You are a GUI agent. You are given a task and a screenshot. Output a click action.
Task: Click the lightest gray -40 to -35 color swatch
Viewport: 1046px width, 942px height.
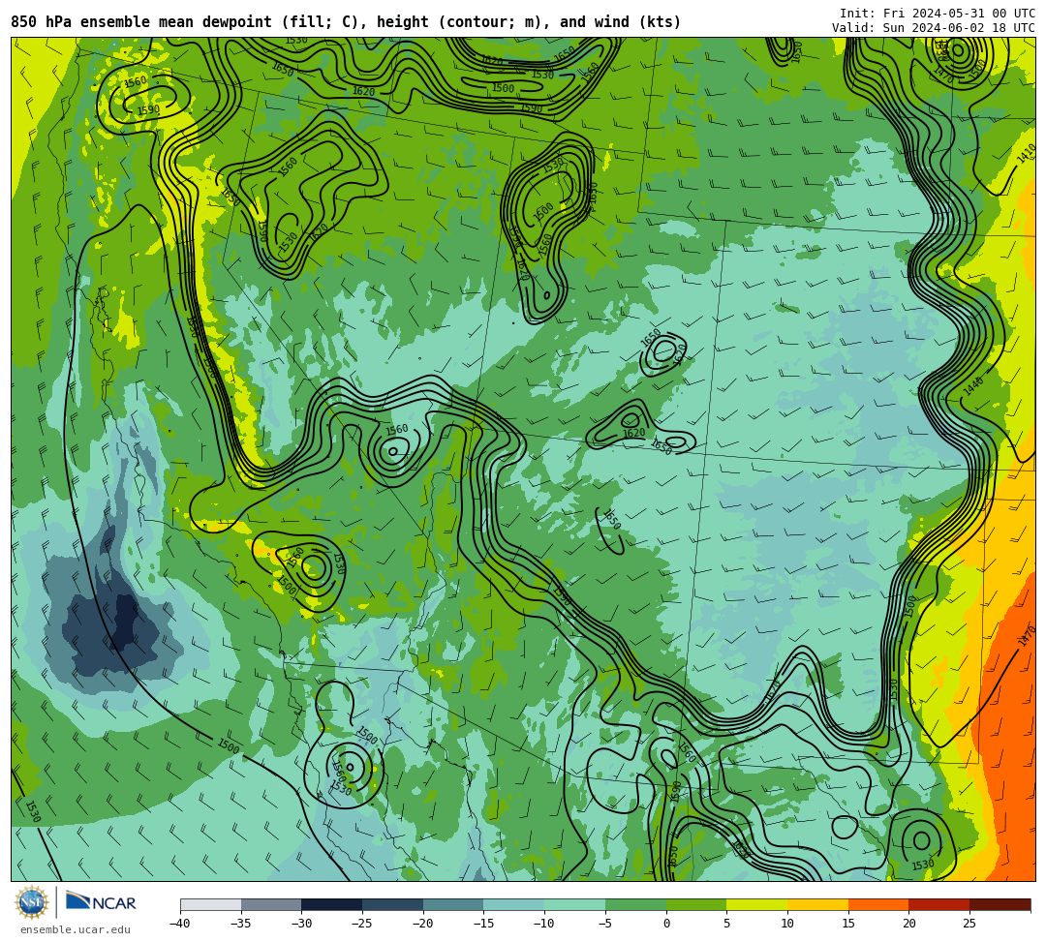[x=211, y=904]
